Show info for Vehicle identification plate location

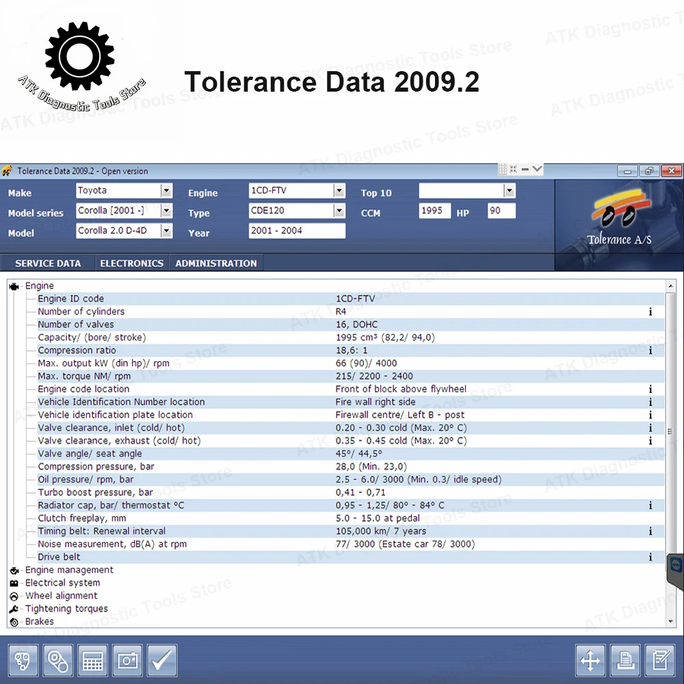[x=650, y=415]
